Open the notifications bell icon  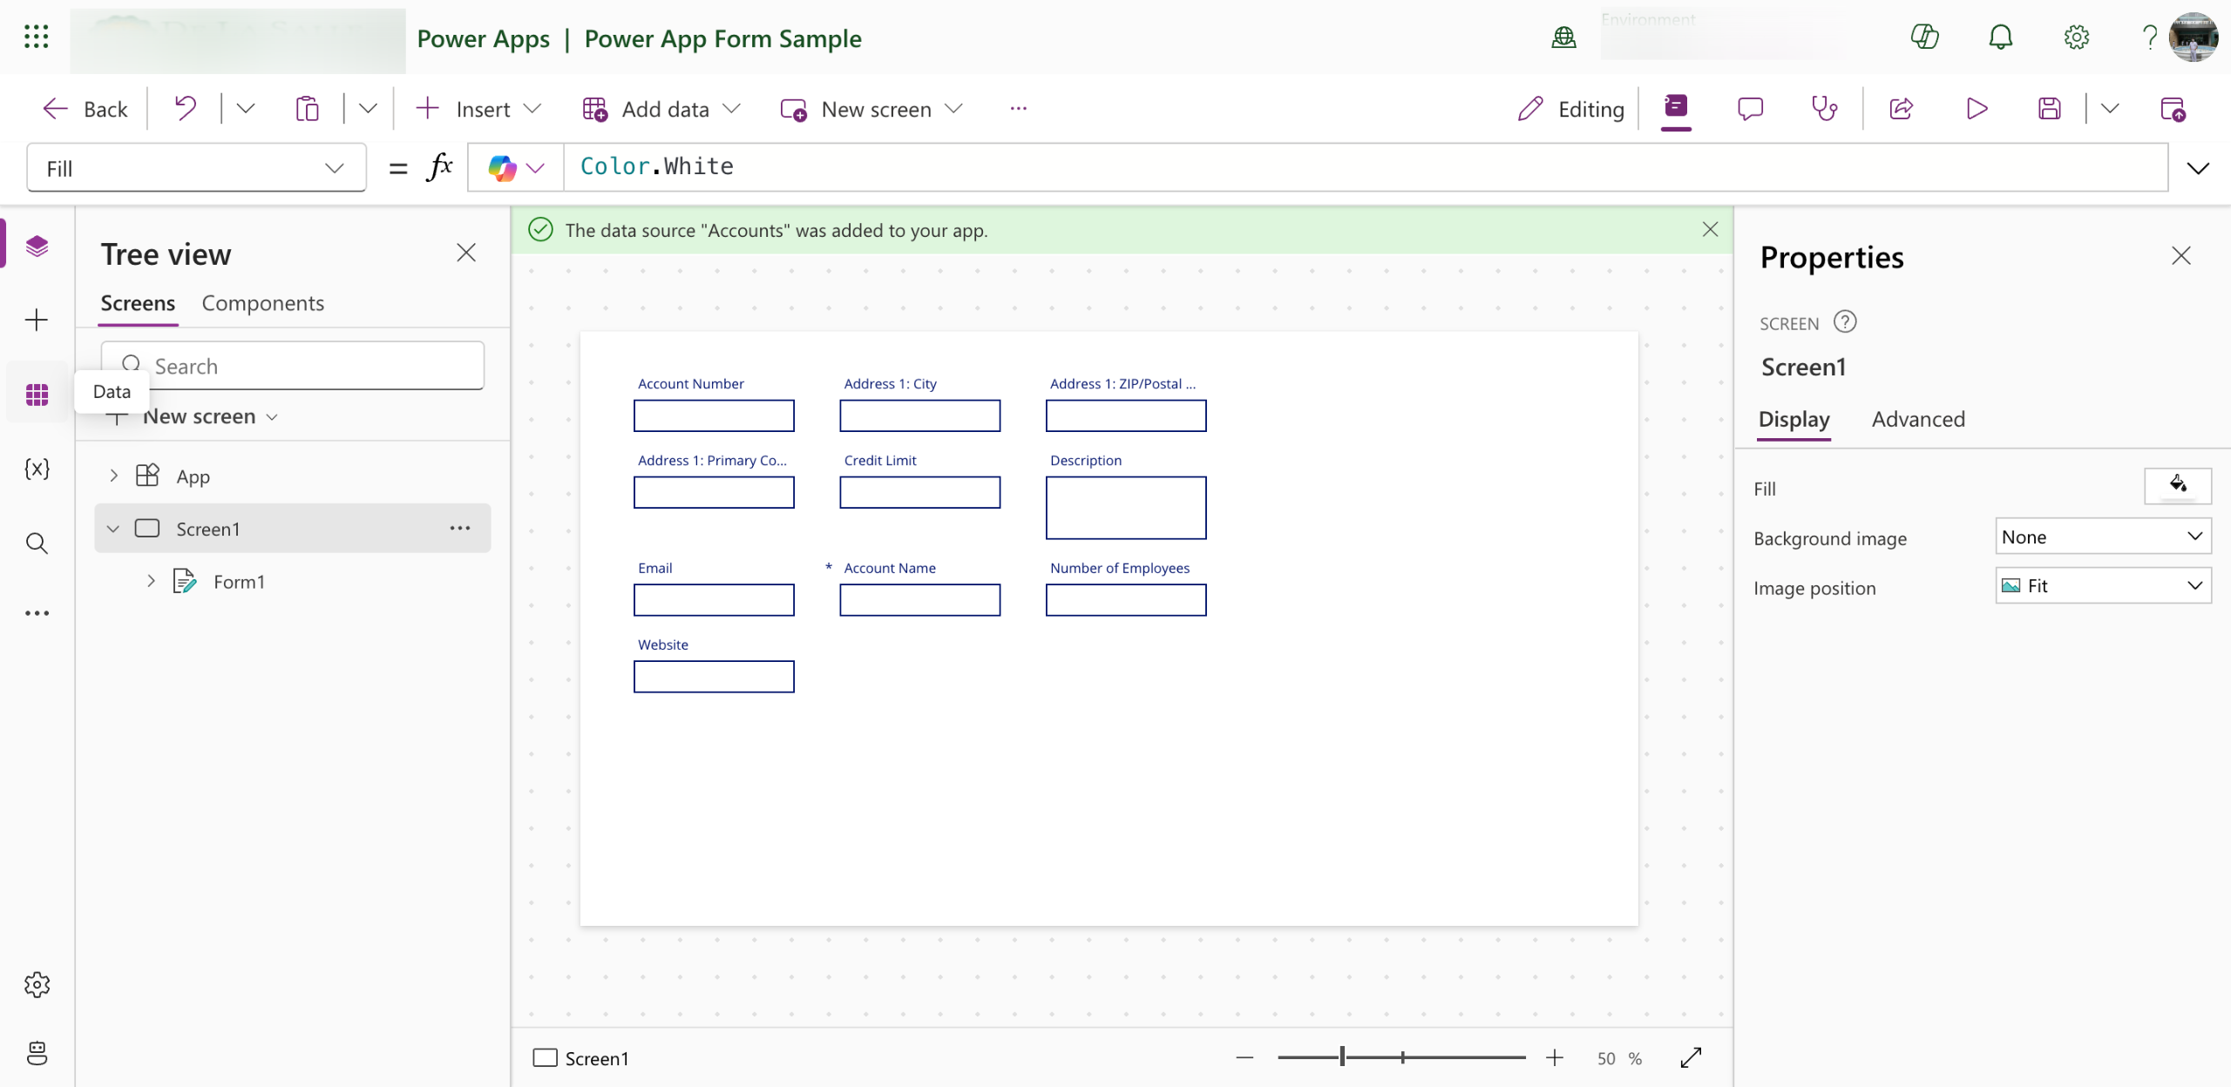click(2001, 37)
